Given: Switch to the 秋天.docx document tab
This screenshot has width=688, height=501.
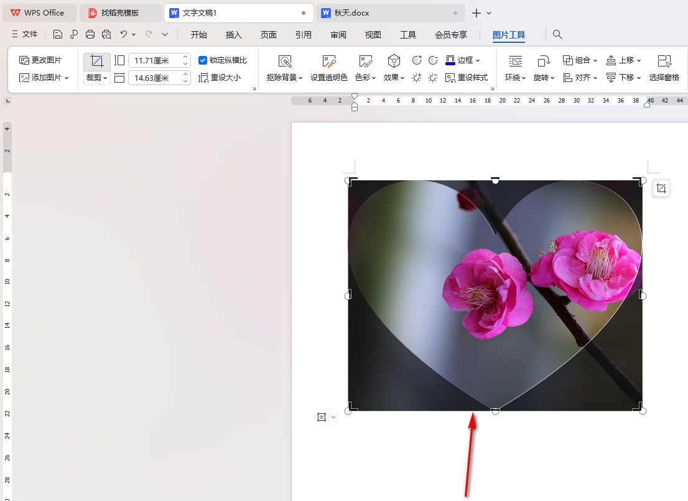Looking at the screenshot, I should click(390, 12).
